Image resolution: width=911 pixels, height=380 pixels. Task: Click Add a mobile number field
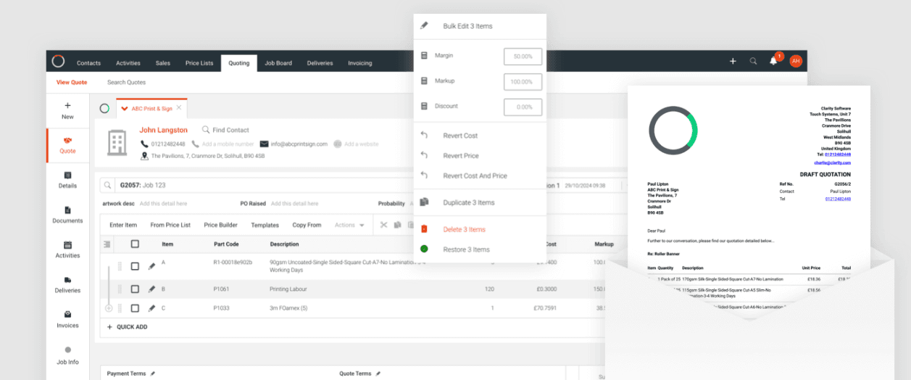(228, 144)
